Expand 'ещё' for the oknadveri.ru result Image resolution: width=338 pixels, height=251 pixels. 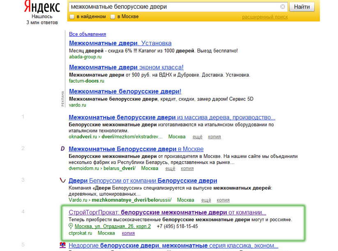[198, 137]
